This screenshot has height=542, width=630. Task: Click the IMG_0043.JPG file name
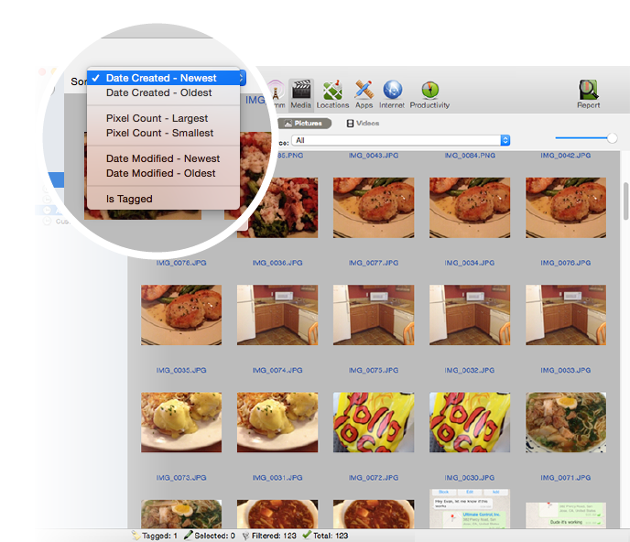click(x=374, y=156)
